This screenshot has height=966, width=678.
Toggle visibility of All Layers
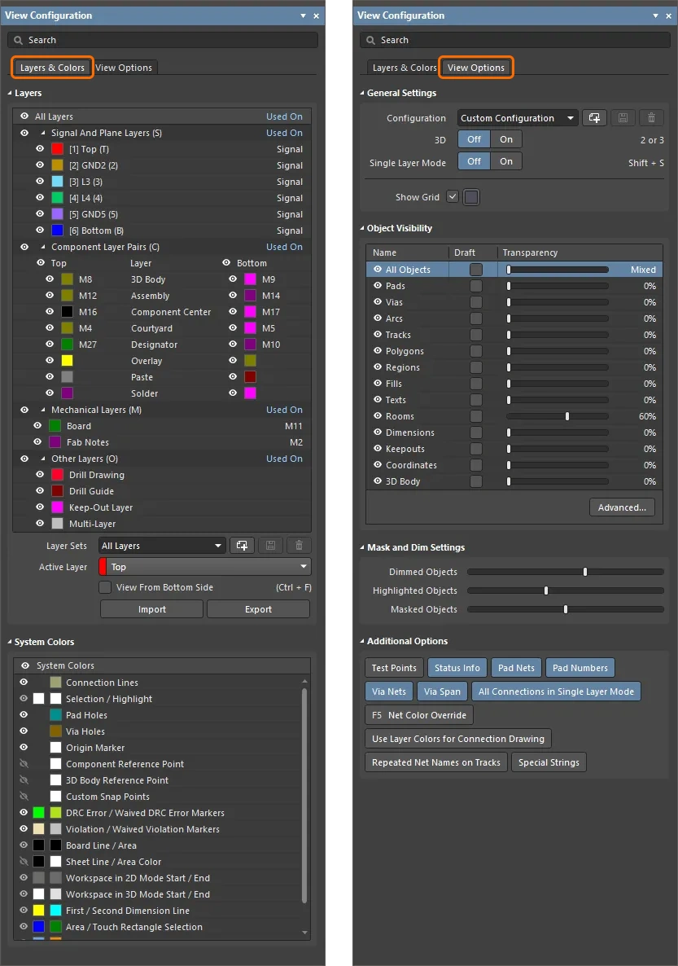(x=24, y=116)
